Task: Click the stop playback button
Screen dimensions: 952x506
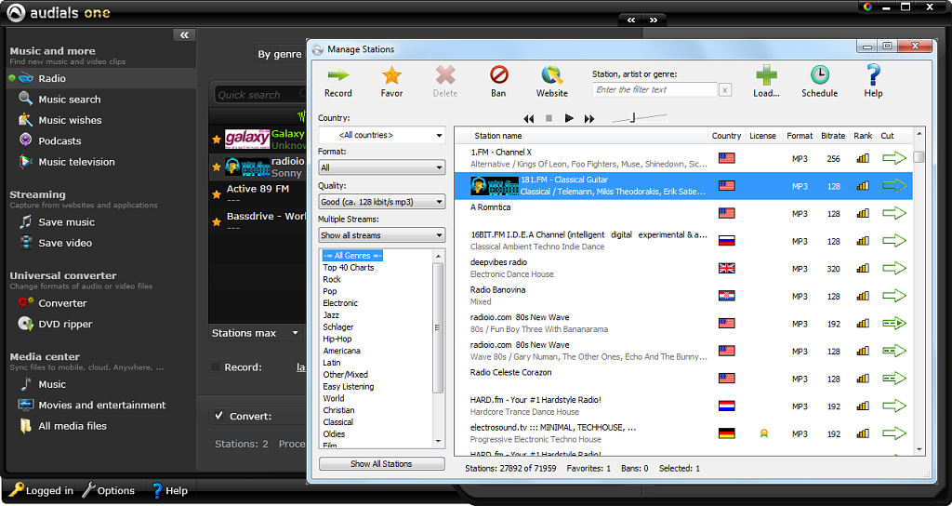Action: point(549,118)
